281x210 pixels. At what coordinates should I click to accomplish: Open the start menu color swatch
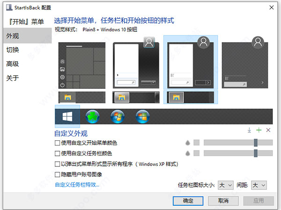click(x=197, y=143)
